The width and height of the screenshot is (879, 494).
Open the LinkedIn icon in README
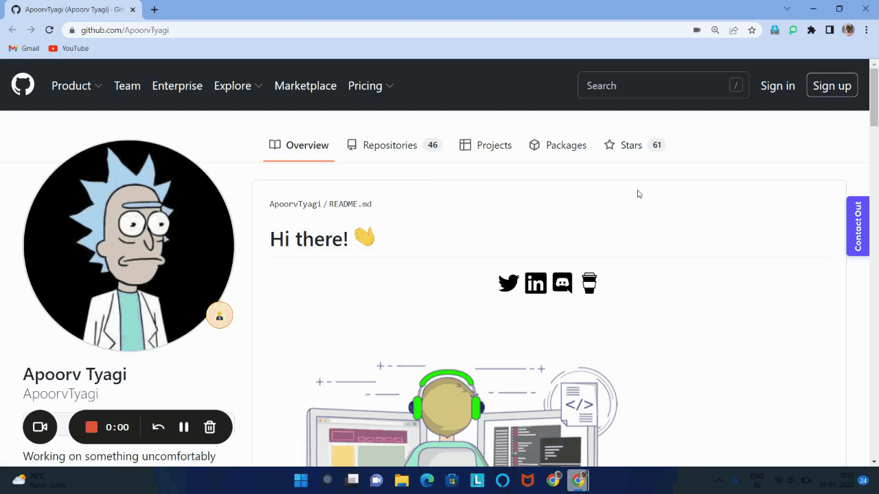click(x=536, y=283)
